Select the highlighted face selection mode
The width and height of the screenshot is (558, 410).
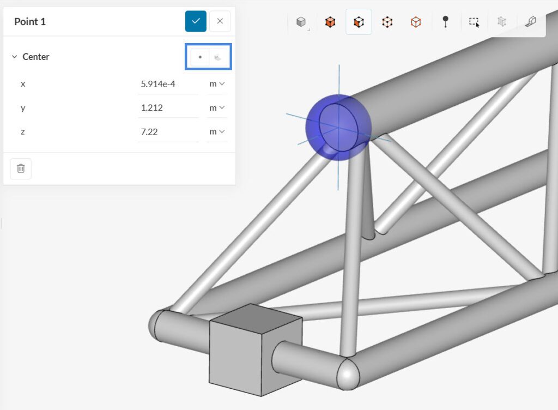pos(358,22)
